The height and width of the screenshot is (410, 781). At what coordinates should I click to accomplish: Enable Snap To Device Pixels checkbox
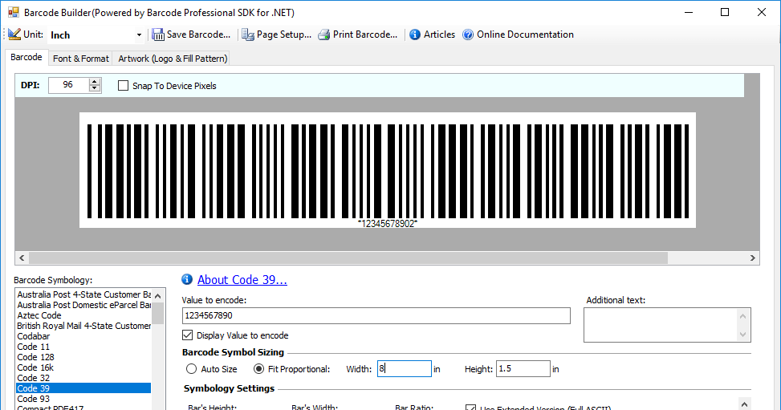(123, 86)
